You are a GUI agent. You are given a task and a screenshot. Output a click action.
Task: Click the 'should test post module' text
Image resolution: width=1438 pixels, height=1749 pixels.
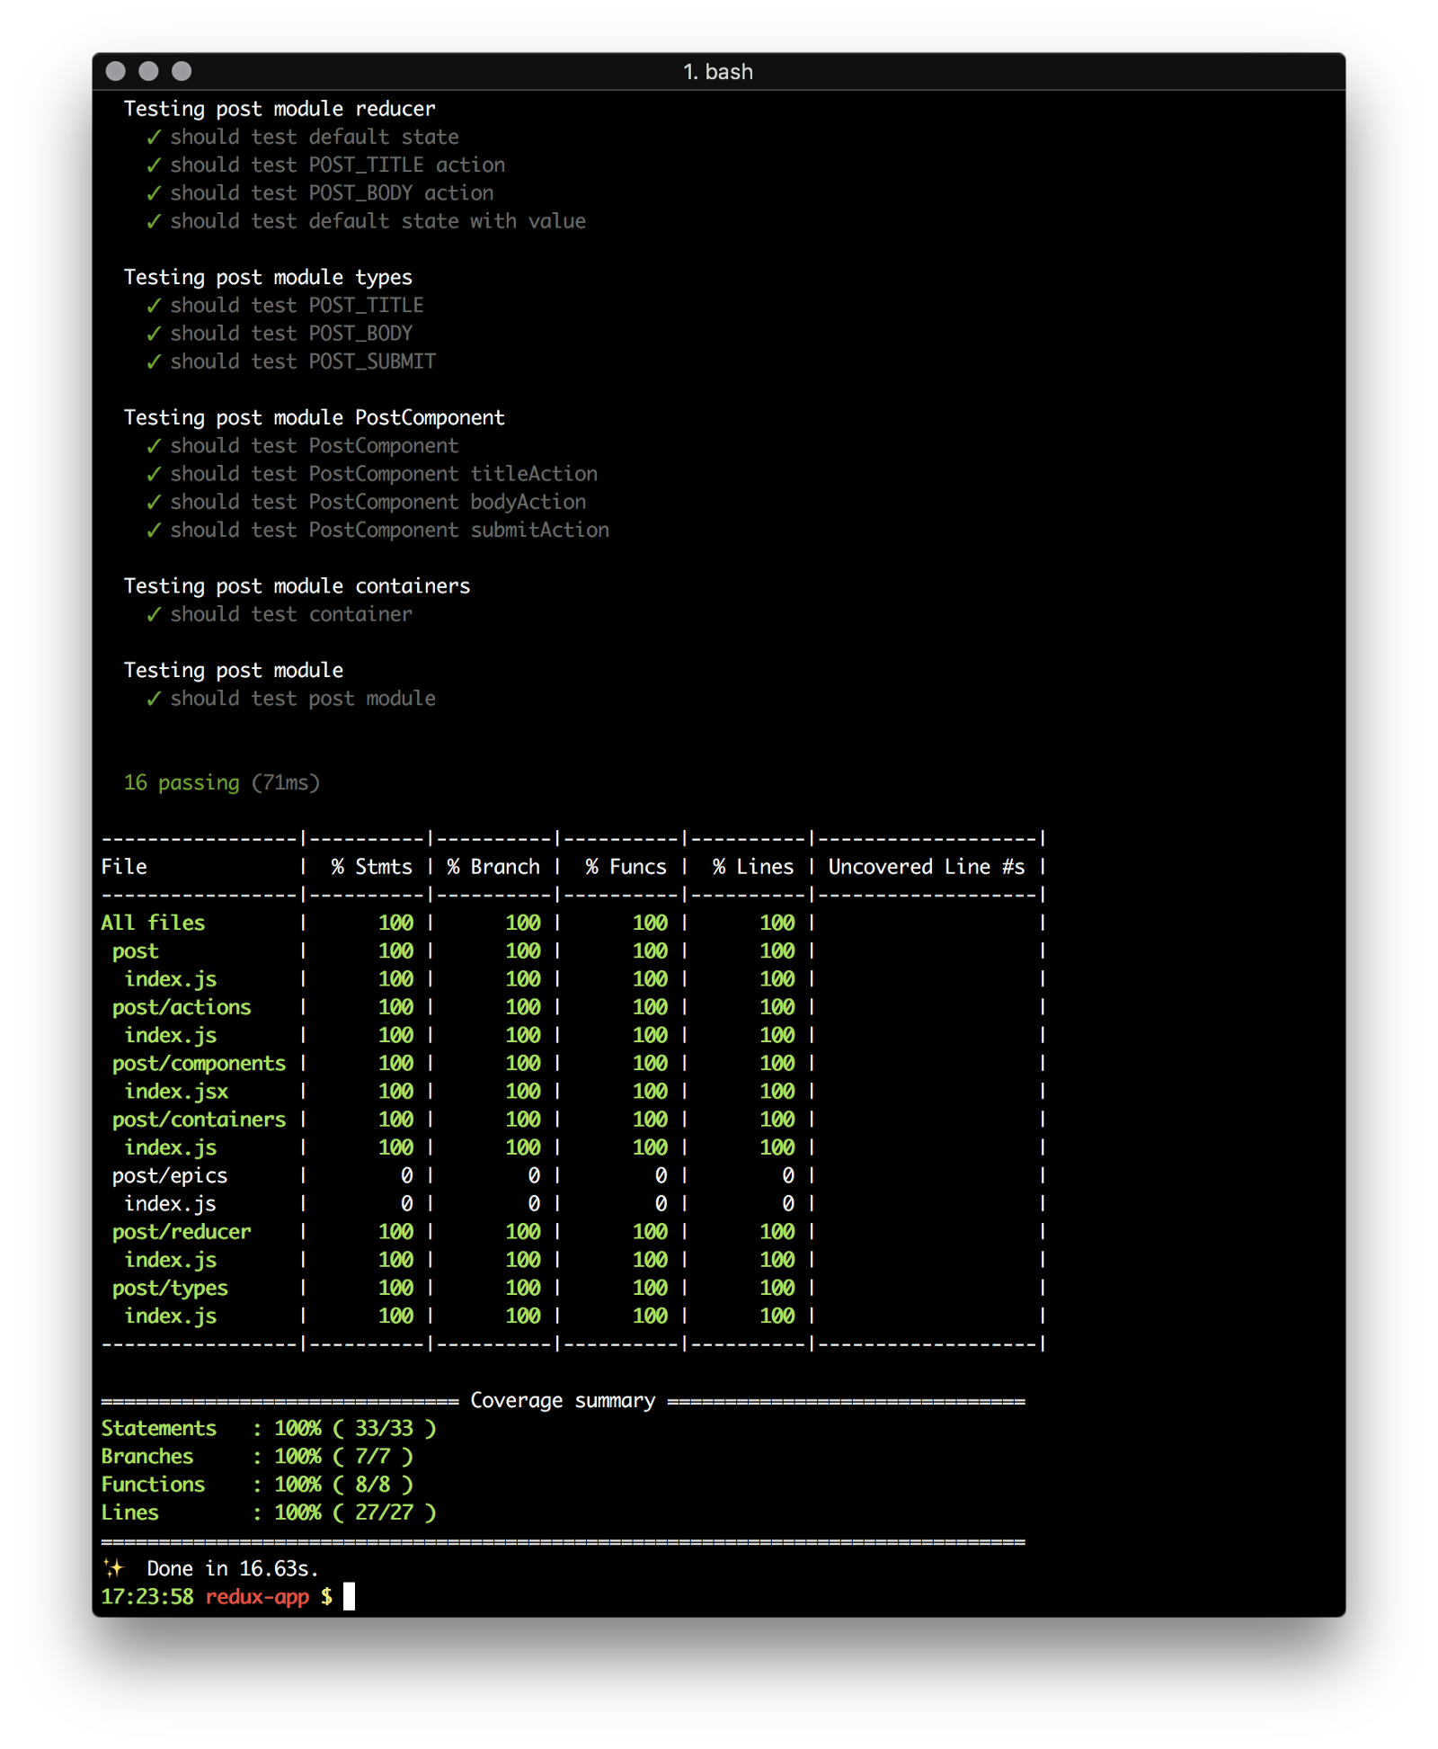tap(303, 699)
